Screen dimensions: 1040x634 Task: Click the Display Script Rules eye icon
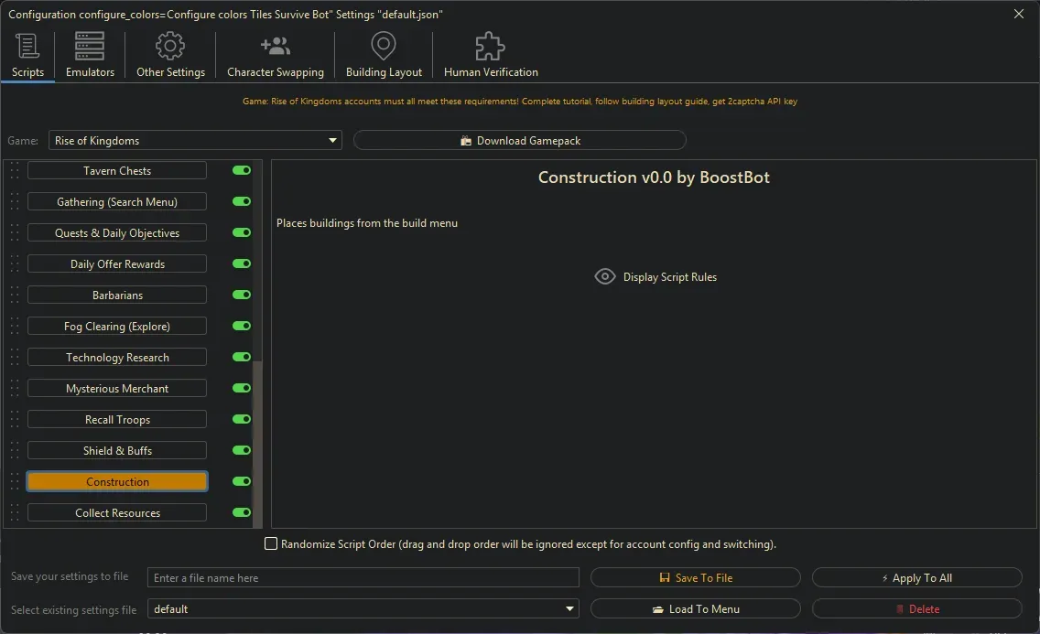click(x=604, y=276)
